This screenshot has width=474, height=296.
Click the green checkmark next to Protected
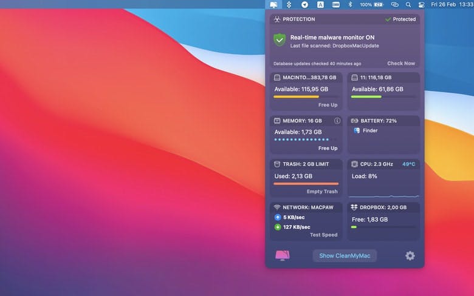(x=388, y=19)
